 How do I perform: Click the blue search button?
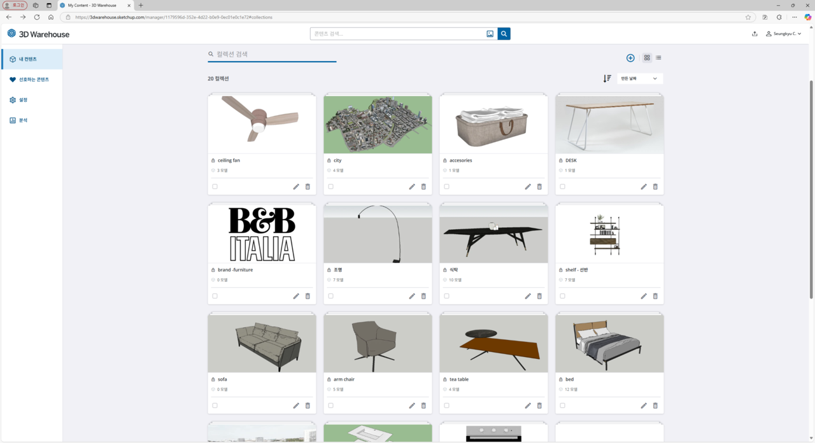point(504,34)
